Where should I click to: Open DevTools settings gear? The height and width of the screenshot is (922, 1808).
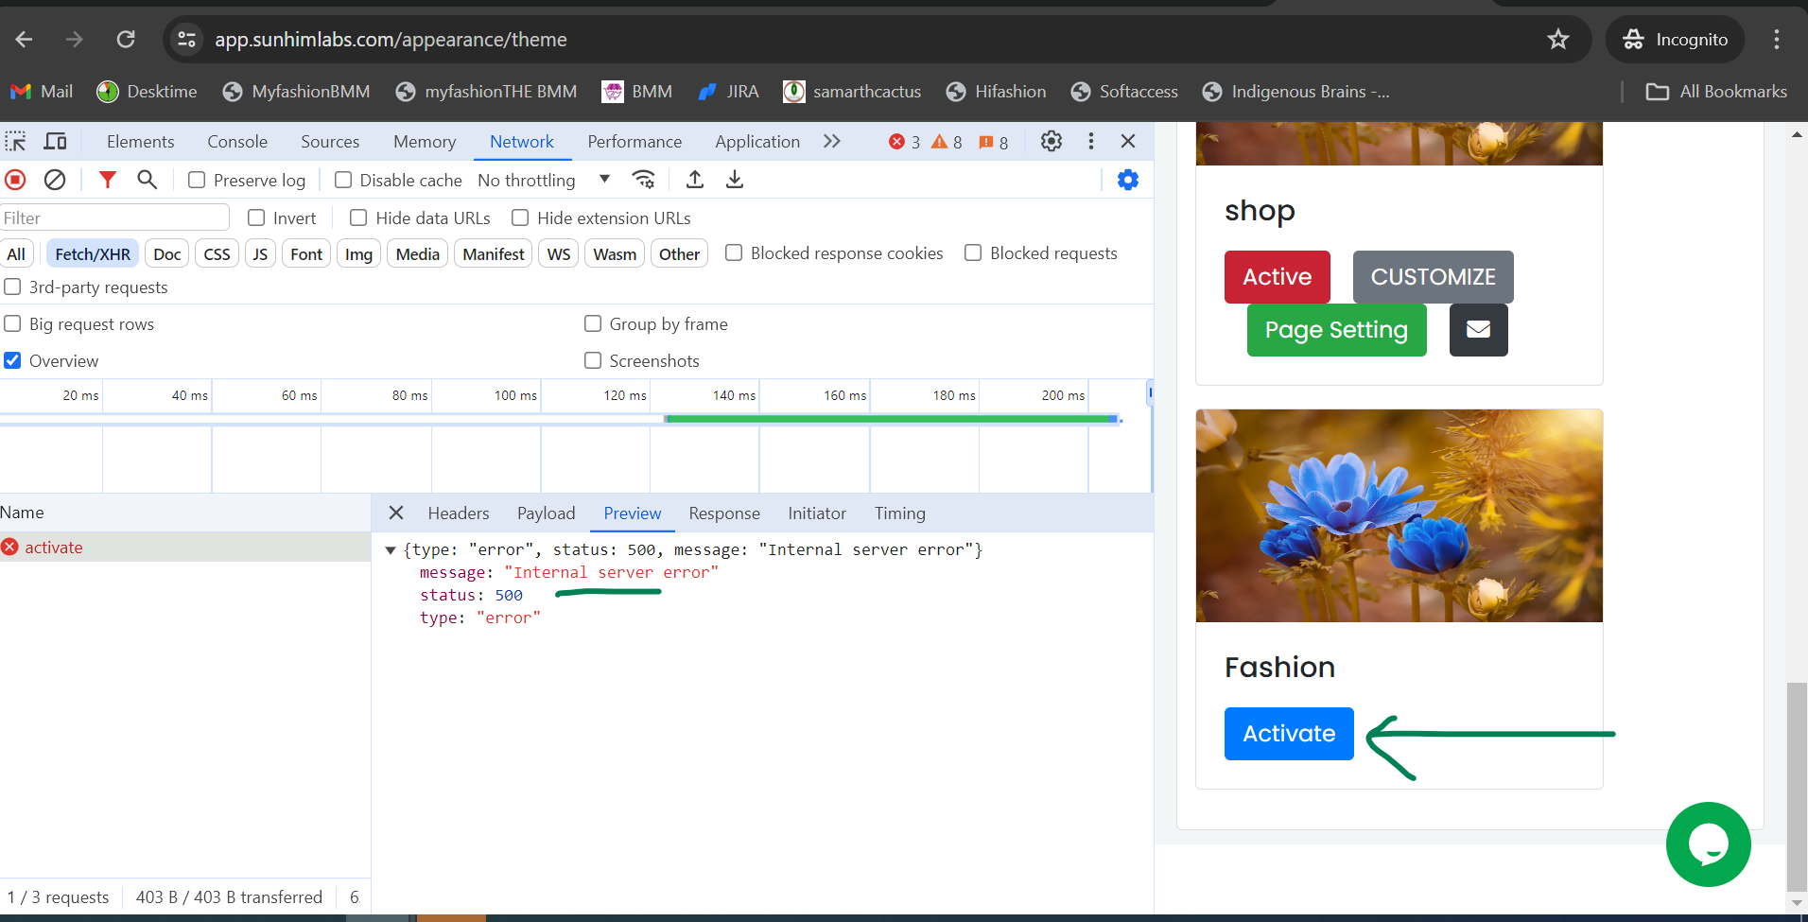[1052, 142]
